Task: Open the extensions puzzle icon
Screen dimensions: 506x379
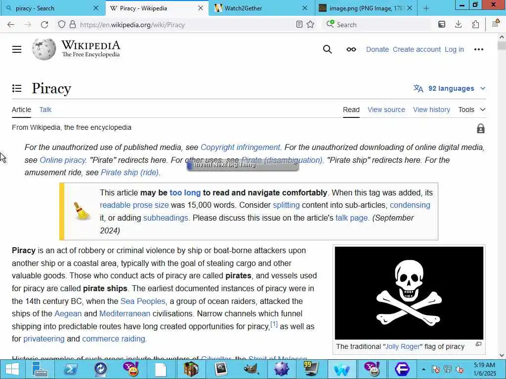Action: (x=475, y=25)
